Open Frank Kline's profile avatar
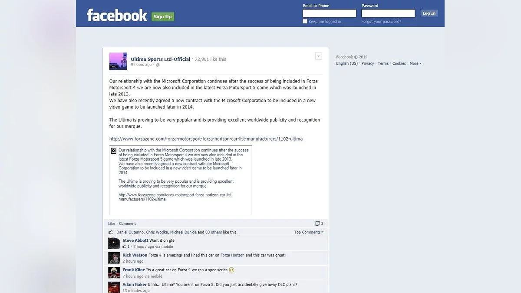This screenshot has width=521, height=293. 114,273
